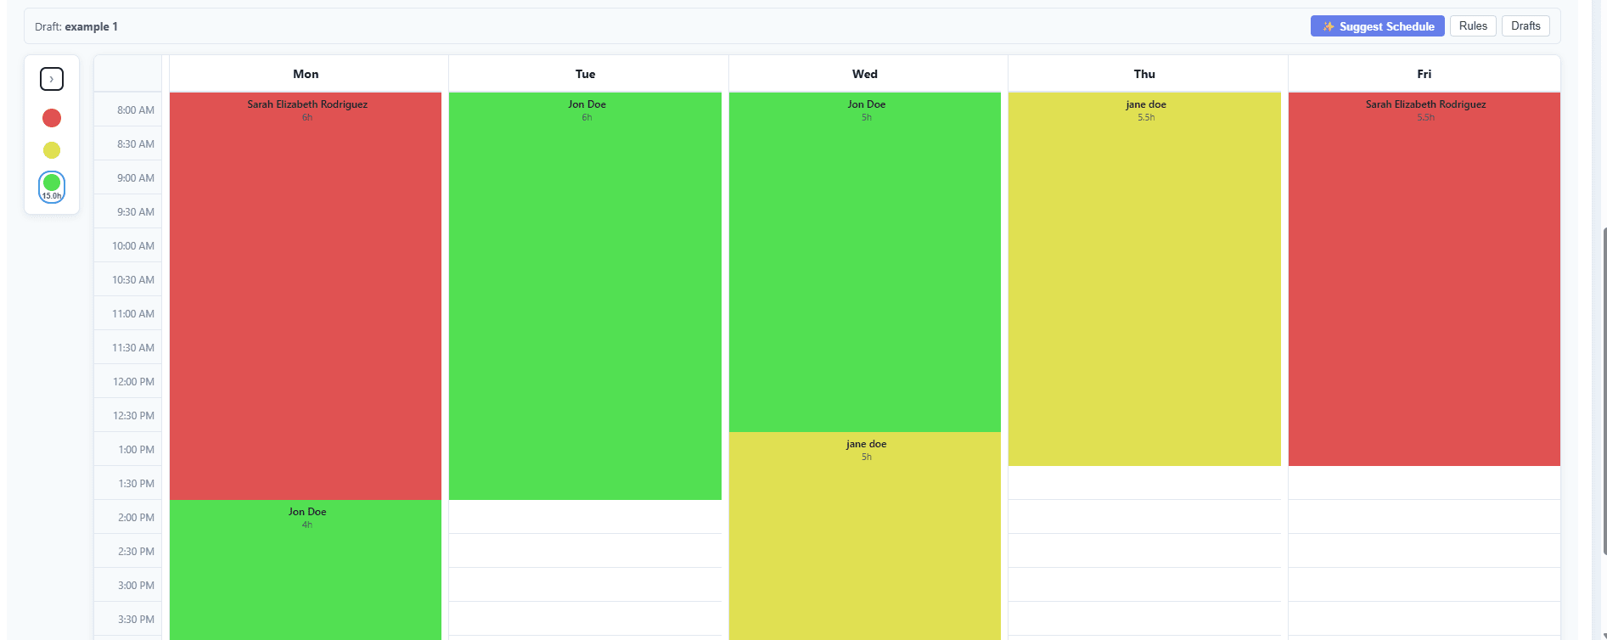Click the Thu column header
This screenshot has width=1607, height=640.
1144,74
